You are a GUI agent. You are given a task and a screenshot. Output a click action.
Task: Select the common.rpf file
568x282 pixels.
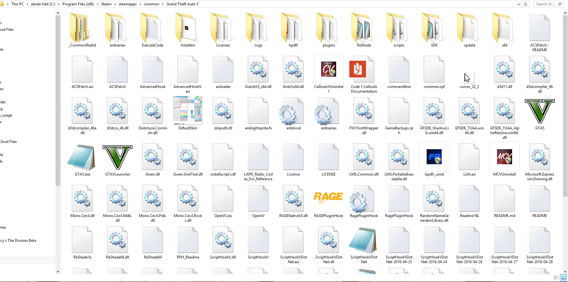[x=434, y=69]
